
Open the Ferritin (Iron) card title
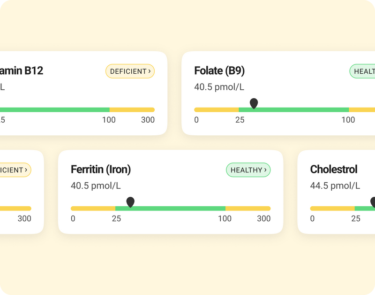(101, 170)
